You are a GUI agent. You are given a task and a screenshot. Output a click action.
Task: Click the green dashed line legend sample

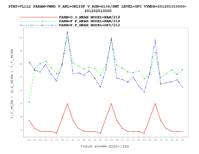click(39, 21)
